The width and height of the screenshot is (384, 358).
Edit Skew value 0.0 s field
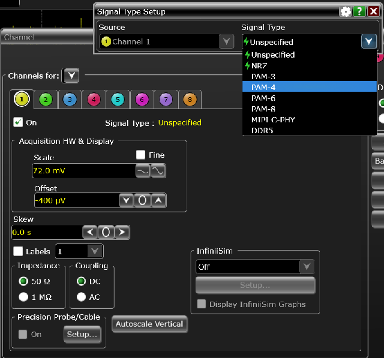pyautogui.click(x=47, y=232)
